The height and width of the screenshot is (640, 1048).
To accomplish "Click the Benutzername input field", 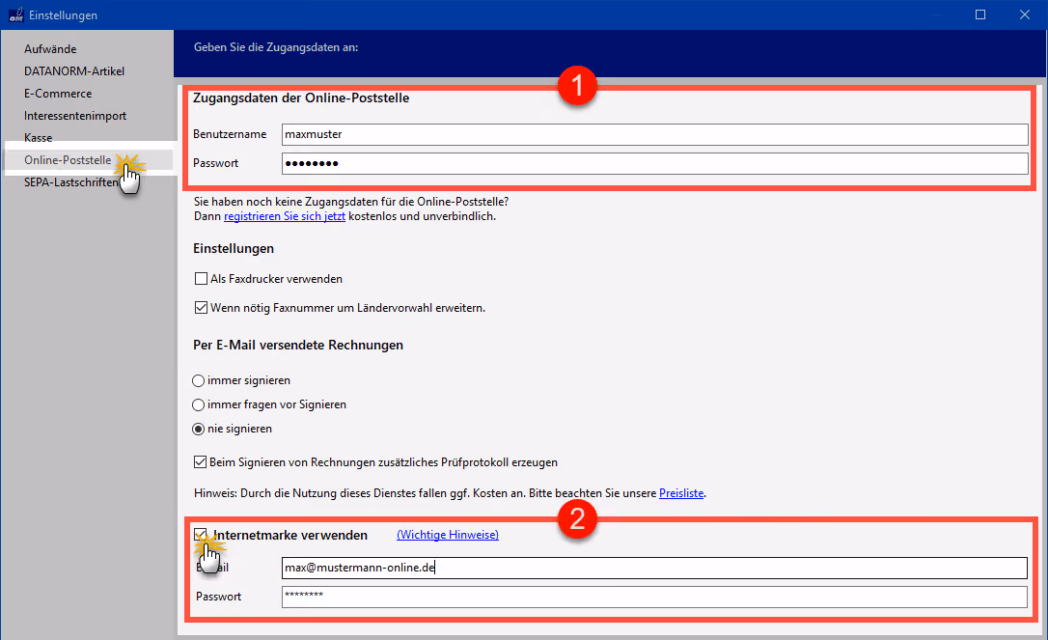I will pyautogui.click(x=654, y=134).
